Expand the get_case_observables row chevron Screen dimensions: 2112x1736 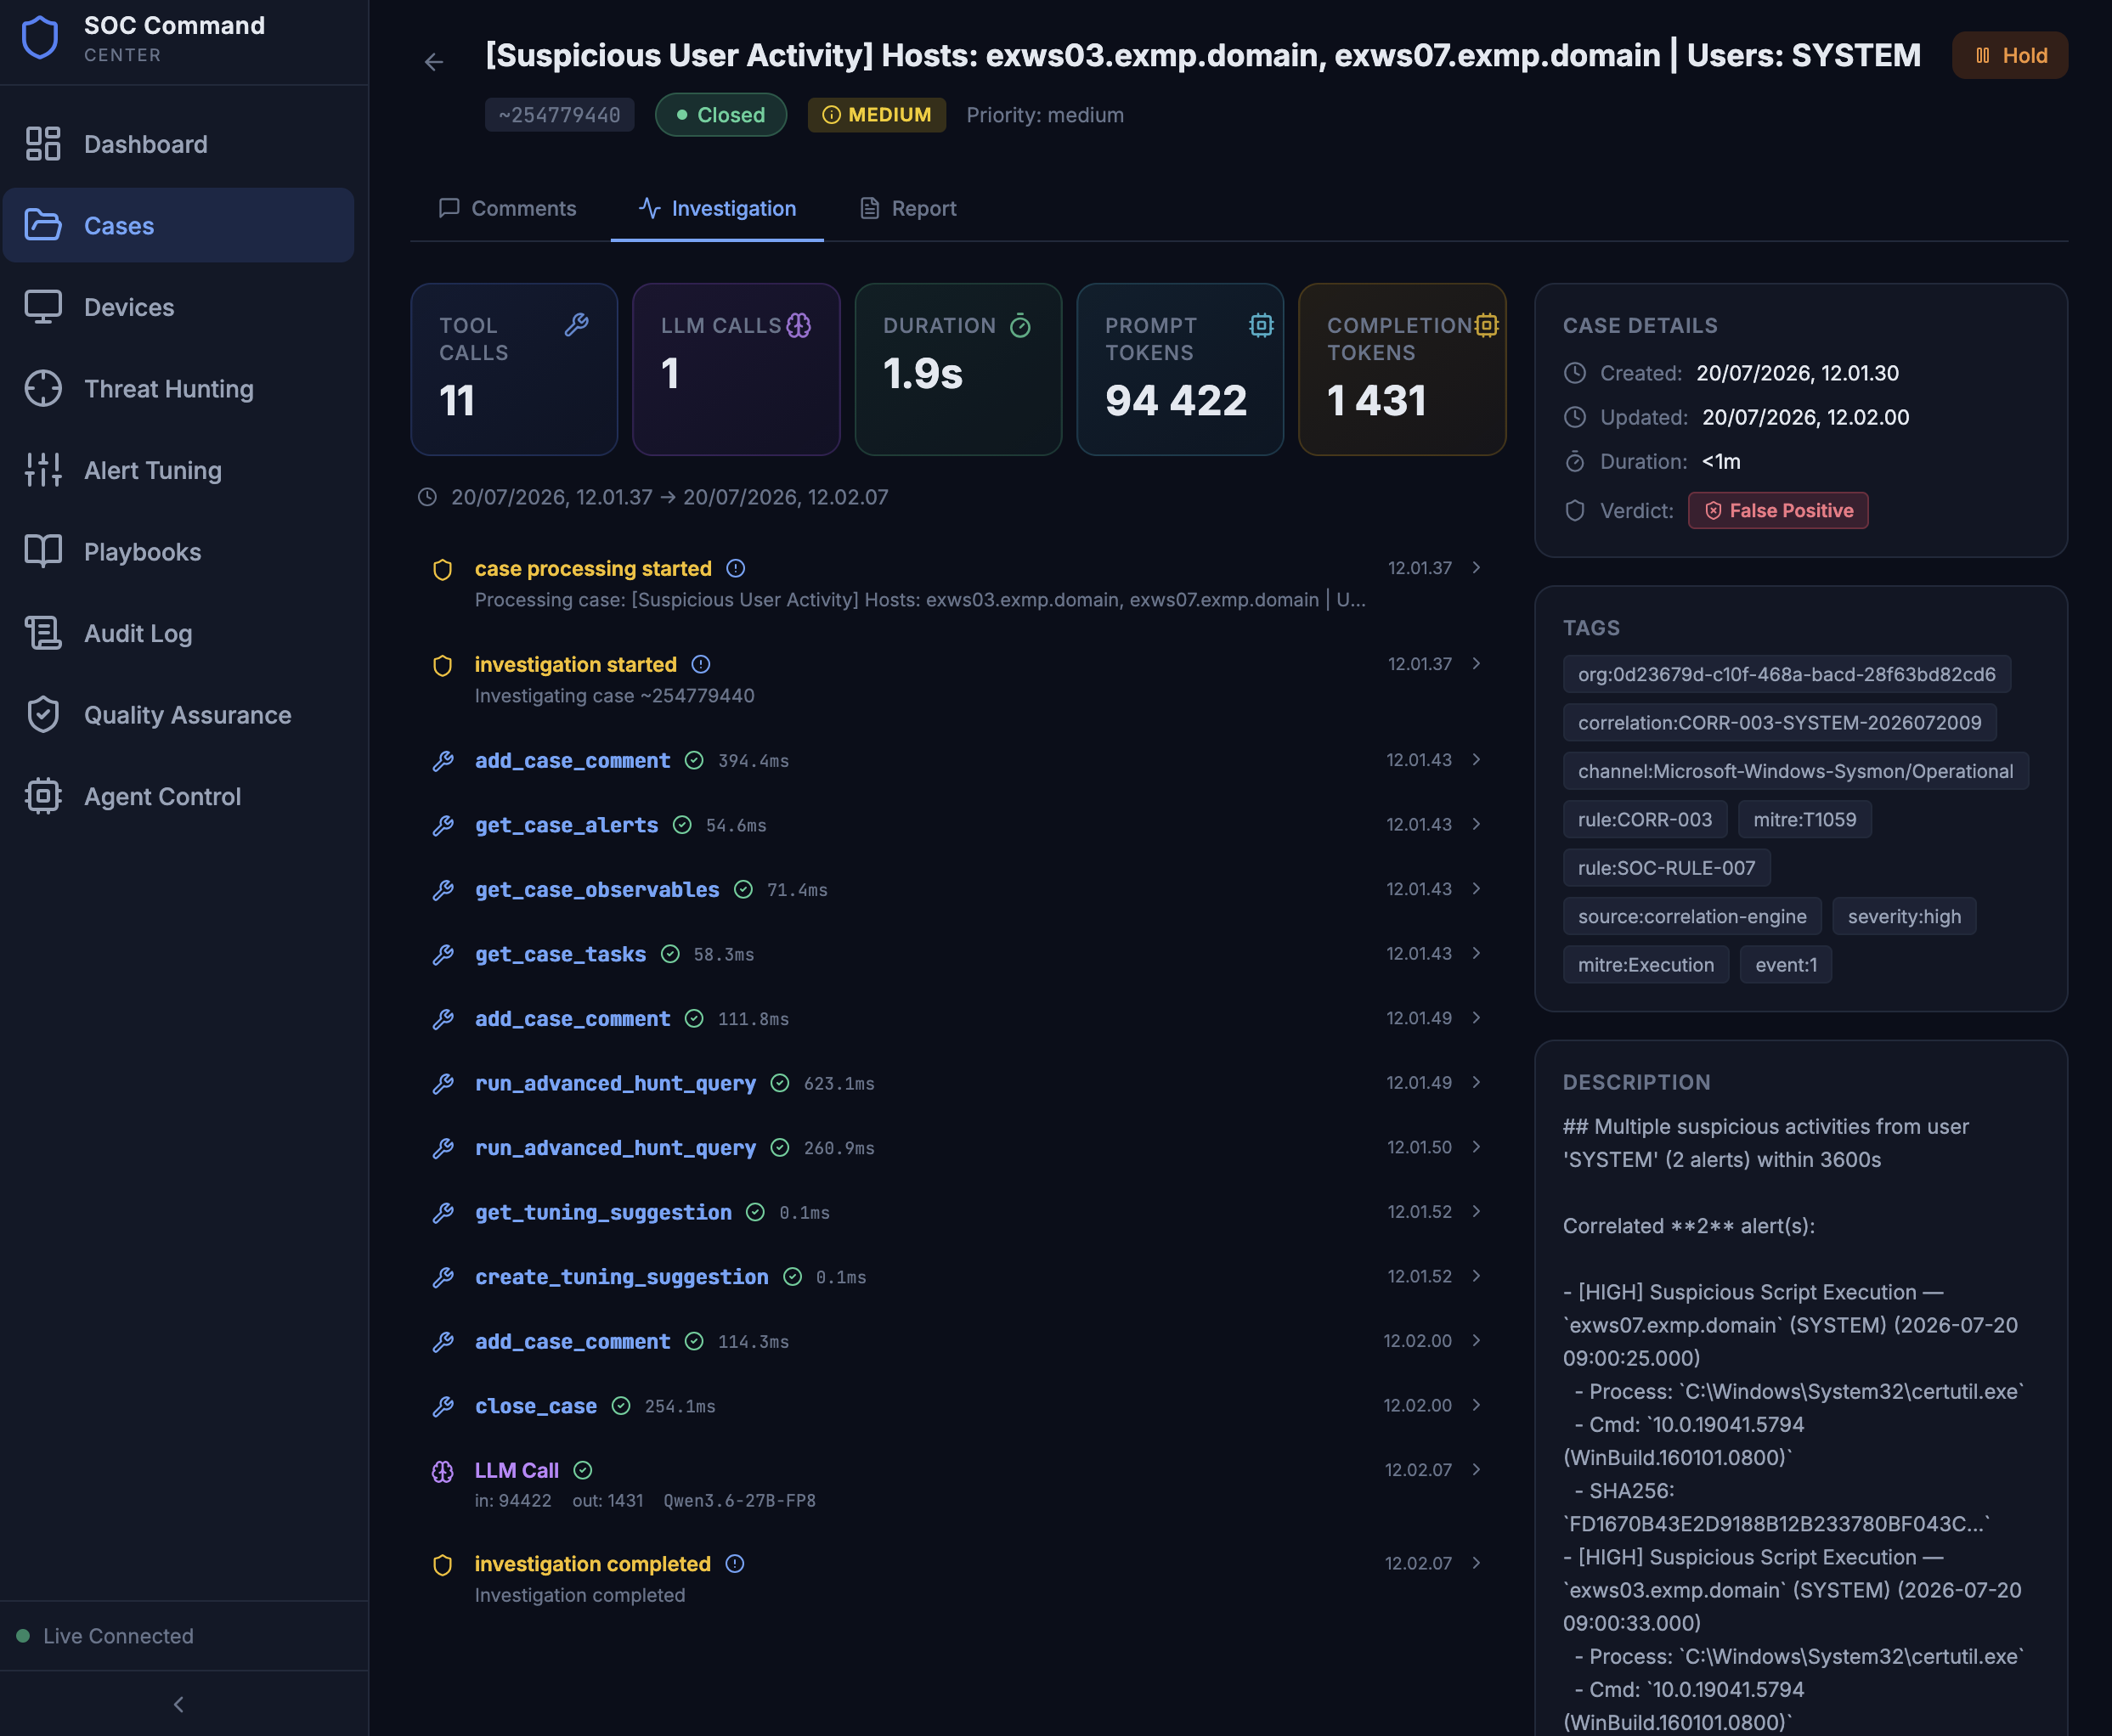[1476, 889]
